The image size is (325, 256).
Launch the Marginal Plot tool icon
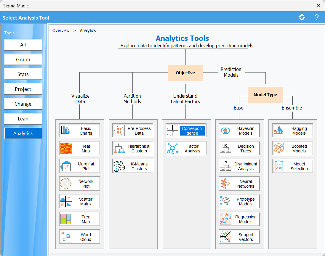(66, 166)
